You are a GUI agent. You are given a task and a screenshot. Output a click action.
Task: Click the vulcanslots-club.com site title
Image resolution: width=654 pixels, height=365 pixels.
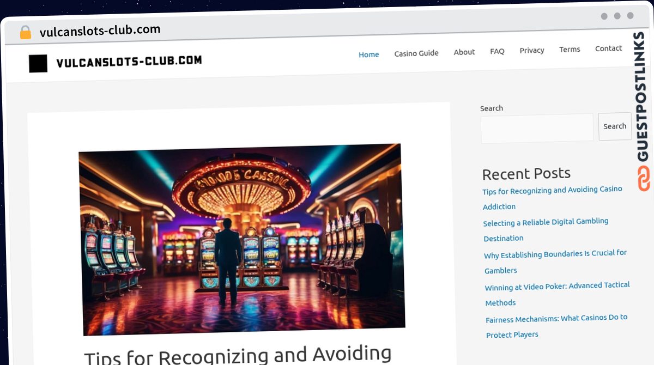pyautogui.click(x=129, y=62)
